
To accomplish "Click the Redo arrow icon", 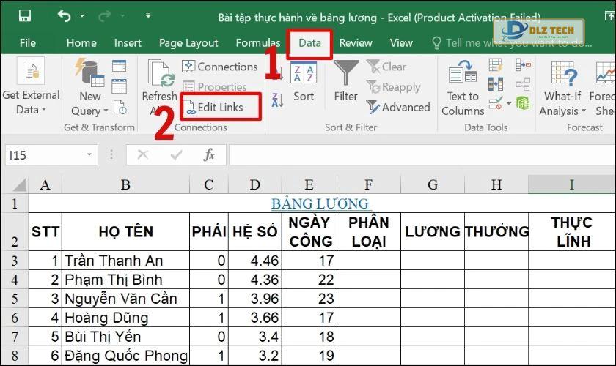I will click(105, 15).
